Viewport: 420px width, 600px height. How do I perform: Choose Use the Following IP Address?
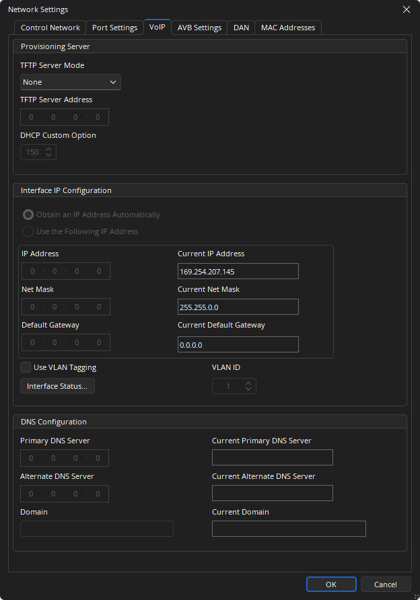click(x=29, y=231)
